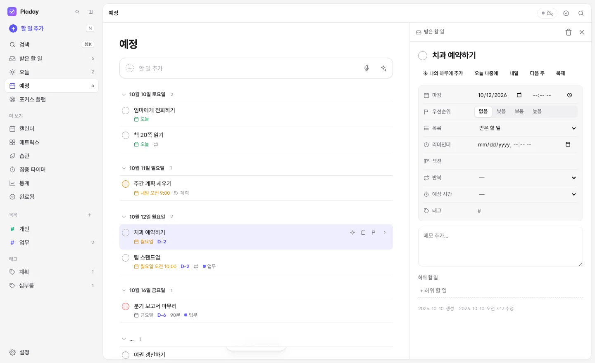The height and width of the screenshot is (363, 595).
Task: Open the 목록 dropdown showing 받은 할 일
Action: pos(527,128)
